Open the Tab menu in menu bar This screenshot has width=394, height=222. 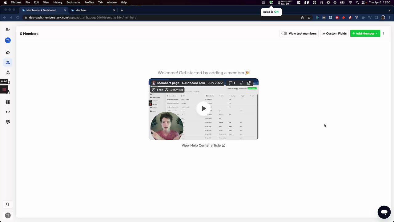click(x=100, y=2)
